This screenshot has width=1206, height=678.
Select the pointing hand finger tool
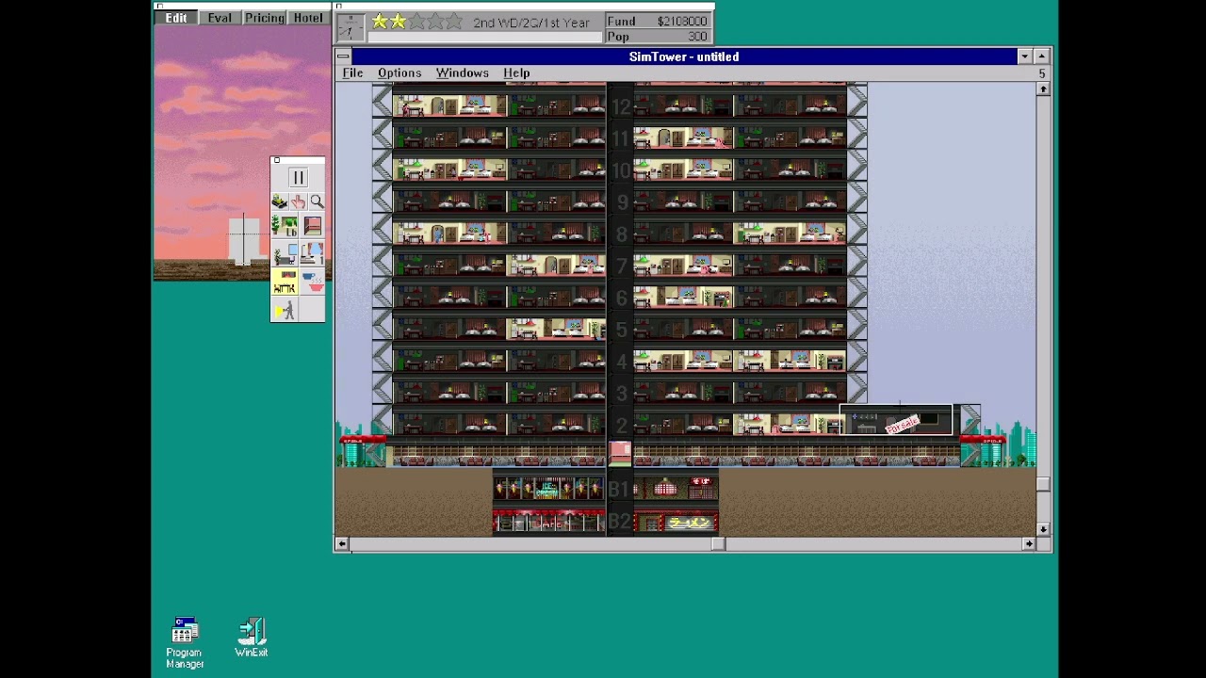tap(298, 202)
